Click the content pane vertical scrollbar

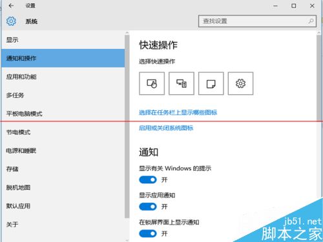tap(319, 77)
